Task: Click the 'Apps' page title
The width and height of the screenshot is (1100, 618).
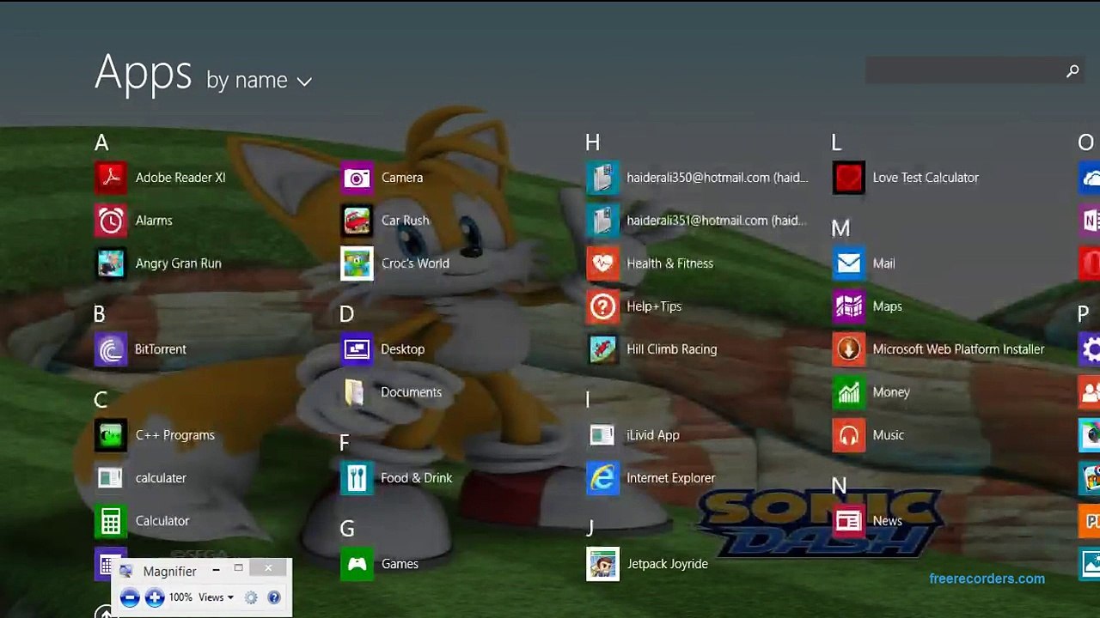Action: pos(143,72)
